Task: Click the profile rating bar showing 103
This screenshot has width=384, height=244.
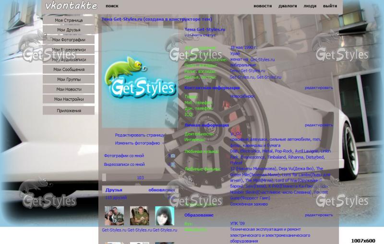Action: (140, 178)
